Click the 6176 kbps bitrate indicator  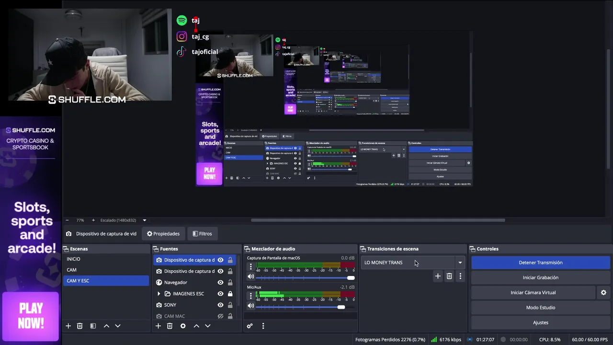pyautogui.click(x=446, y=340)
